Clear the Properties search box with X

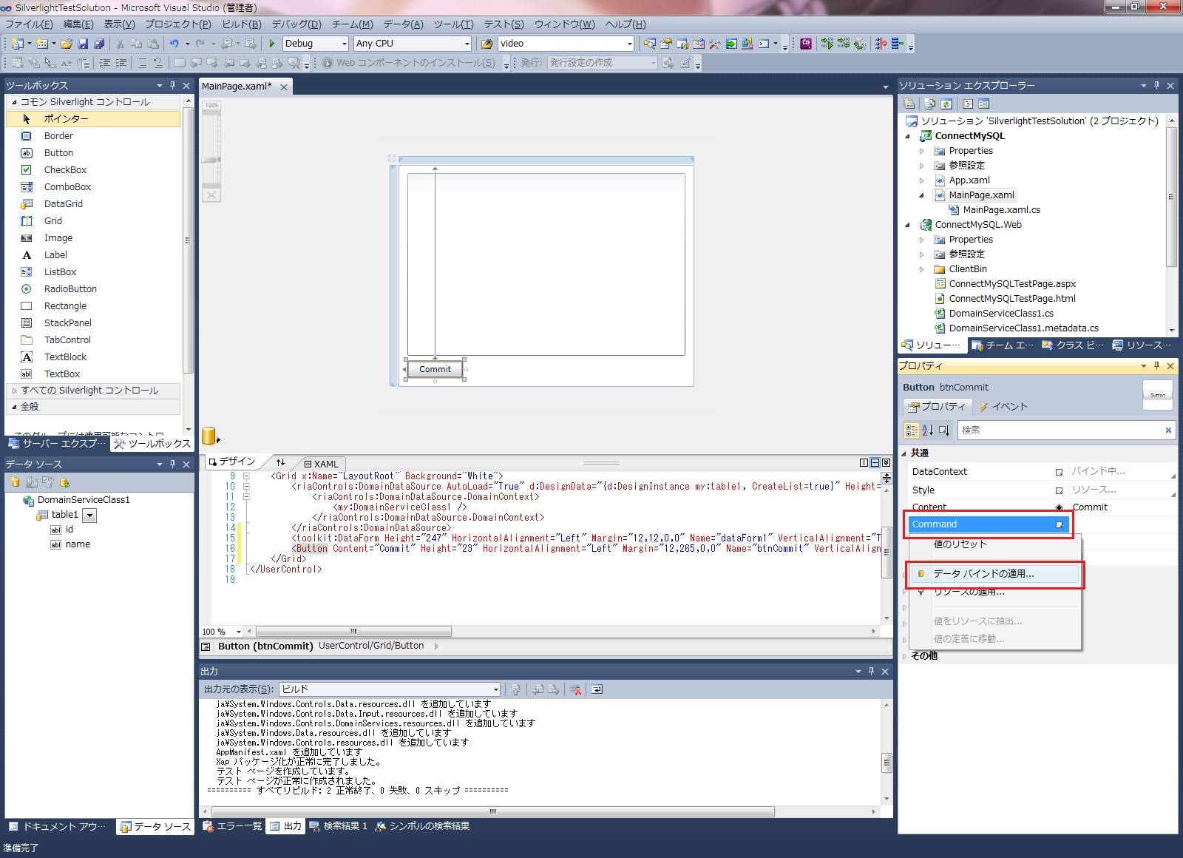tap(1168, 430)
